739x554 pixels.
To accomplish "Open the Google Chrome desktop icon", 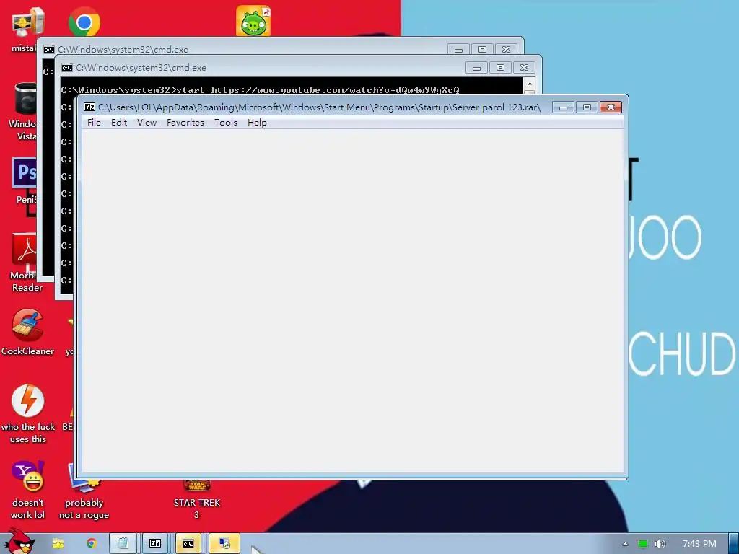I will point(84,22).
